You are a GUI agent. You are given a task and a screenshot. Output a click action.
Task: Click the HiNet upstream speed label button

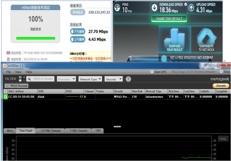[78, 39]
